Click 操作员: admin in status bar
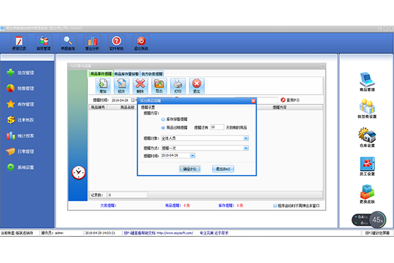This screenshot has width=394, height=263. coord(53,233)
